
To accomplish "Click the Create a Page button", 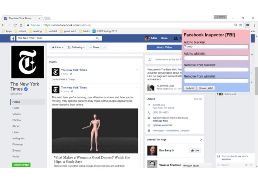I will [x=21, y=165].
